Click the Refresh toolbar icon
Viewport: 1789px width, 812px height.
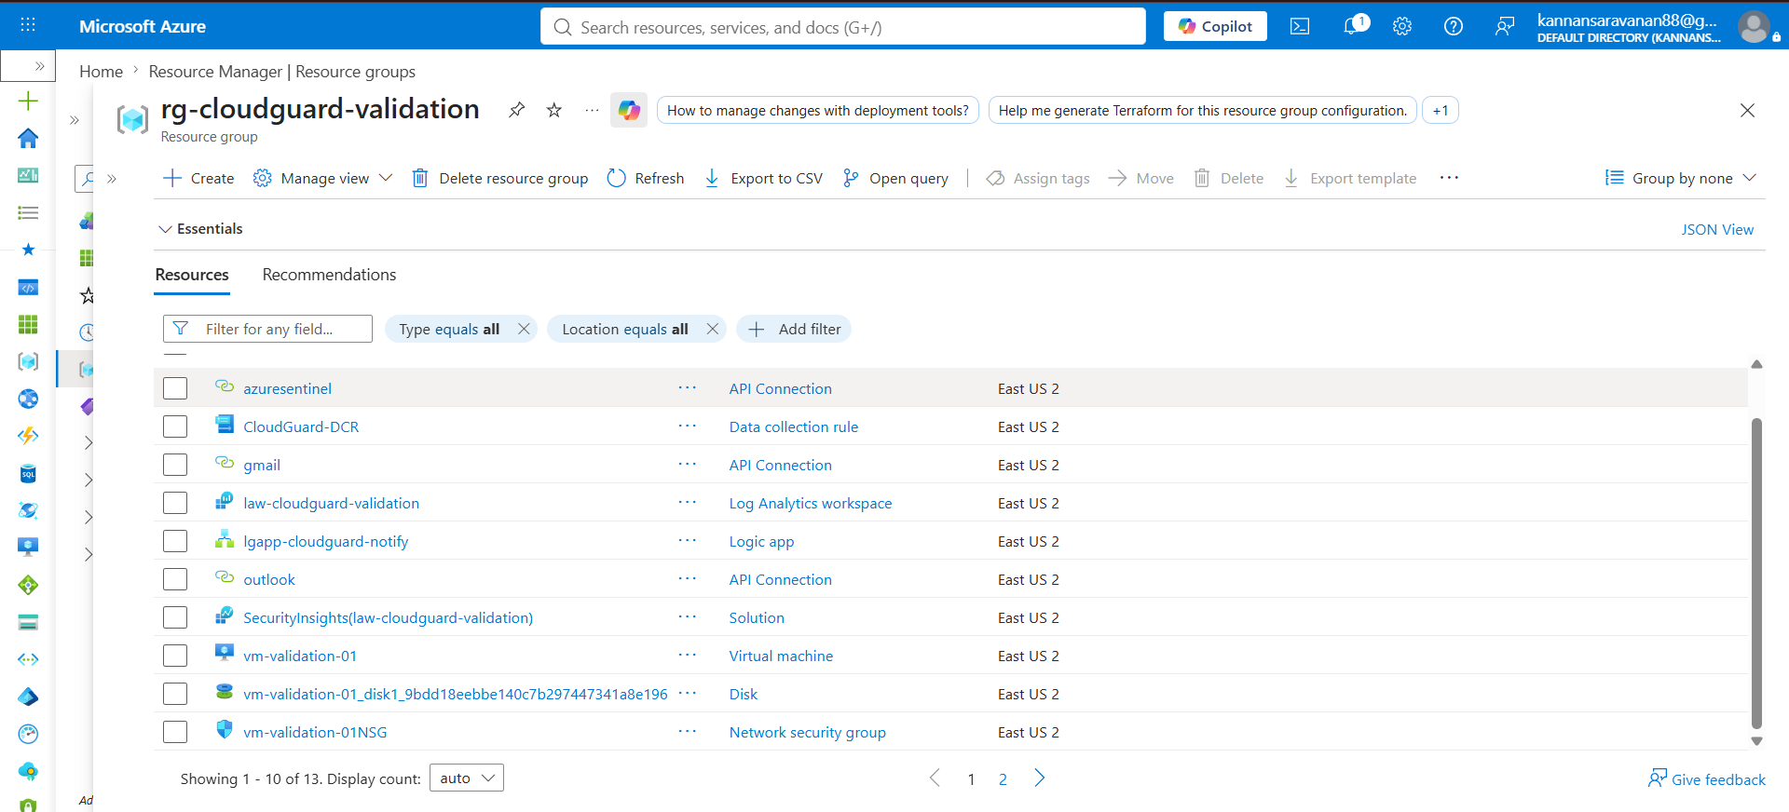616,178
